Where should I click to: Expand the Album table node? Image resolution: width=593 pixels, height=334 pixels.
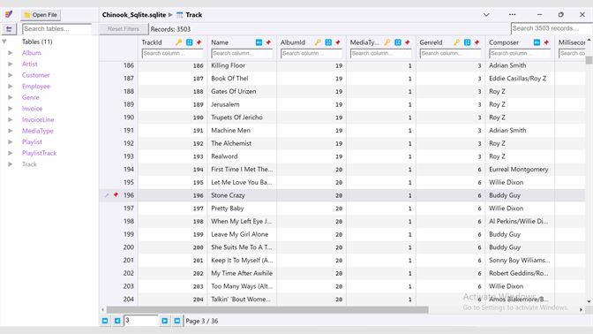[x=11, y=53]
